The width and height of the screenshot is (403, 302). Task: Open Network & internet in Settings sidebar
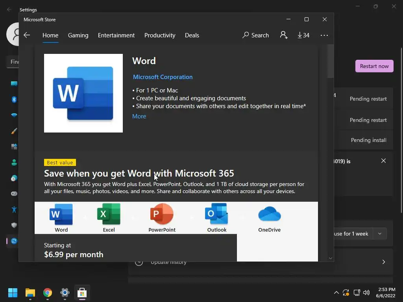[14, 115]
